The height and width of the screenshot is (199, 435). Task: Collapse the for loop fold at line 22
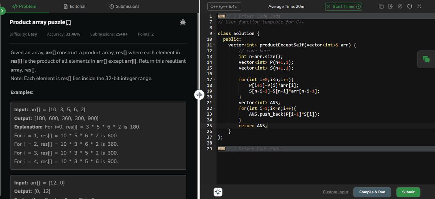[214, 108]
